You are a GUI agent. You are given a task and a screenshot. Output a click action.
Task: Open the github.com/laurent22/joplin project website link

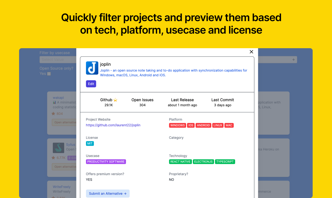113,125
